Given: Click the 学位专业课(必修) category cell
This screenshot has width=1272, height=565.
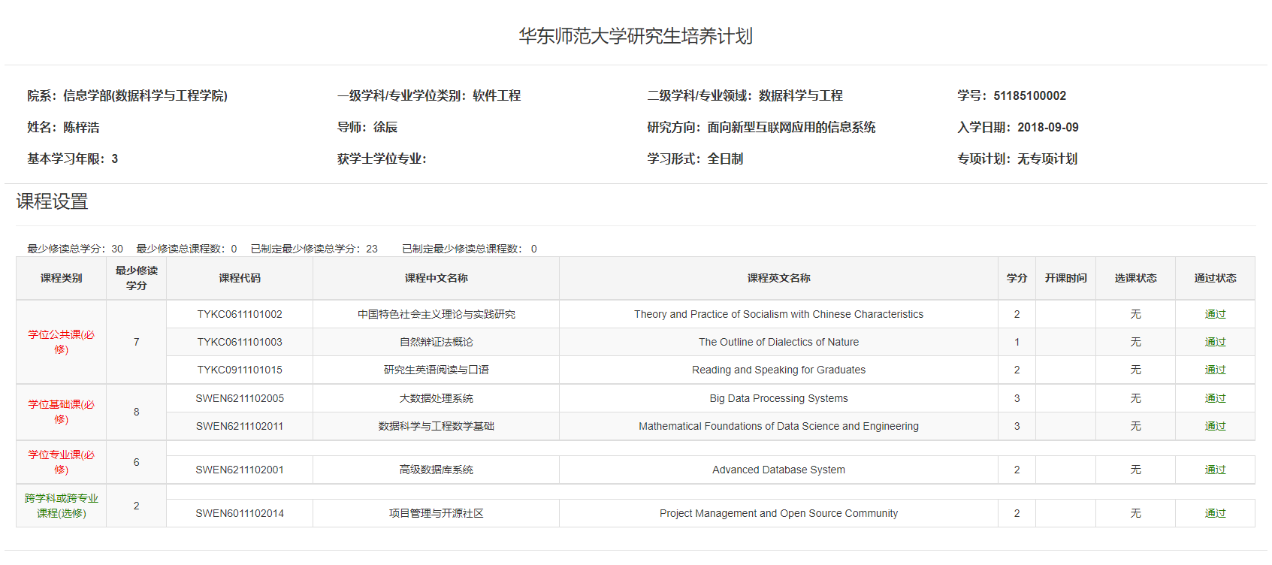Looking at the screenshot, I should [x=62, y=462].
